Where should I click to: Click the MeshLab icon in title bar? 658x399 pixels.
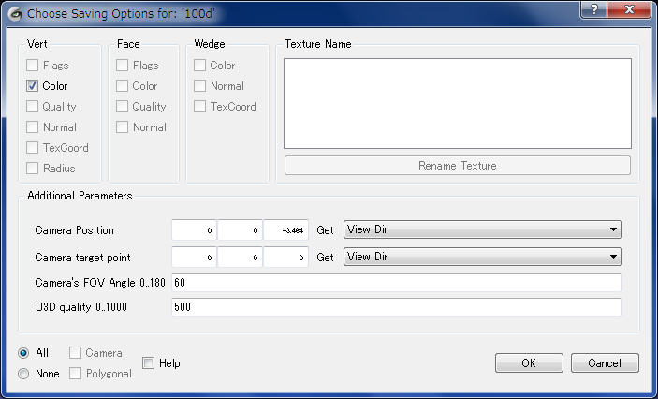point(15,13)
